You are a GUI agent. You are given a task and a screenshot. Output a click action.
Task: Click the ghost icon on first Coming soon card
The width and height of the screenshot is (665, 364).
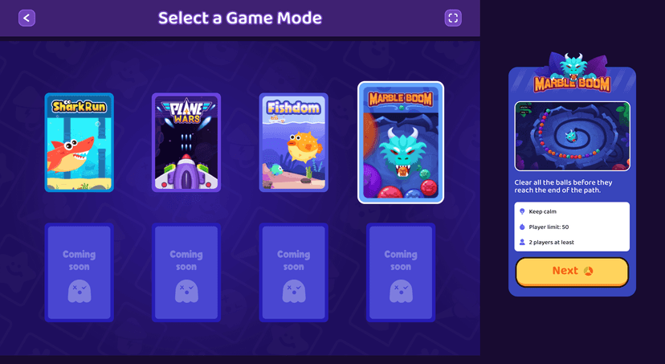pyautogui.click(x=80, y=291)
